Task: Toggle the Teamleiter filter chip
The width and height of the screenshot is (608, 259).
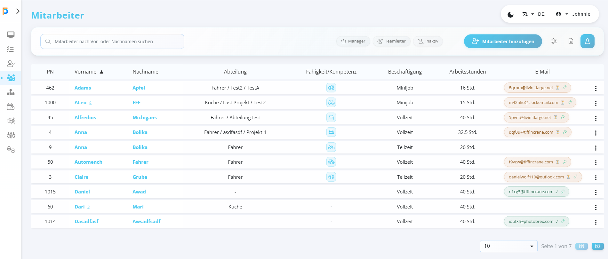Action: point(391,41)
